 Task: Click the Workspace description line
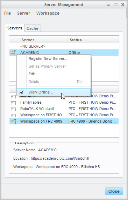[x=57, y=167]
